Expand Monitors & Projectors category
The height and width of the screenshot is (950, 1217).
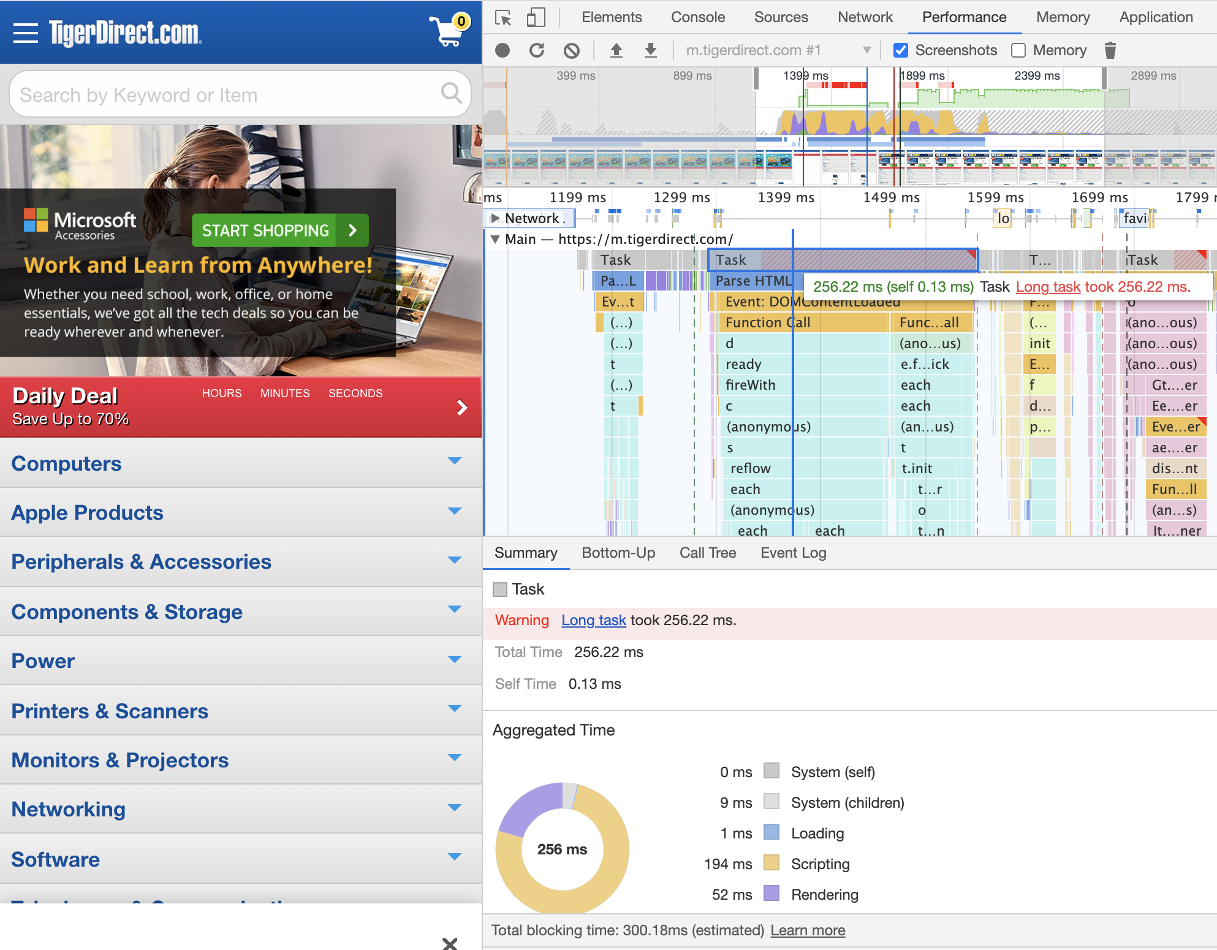point(241,760)
